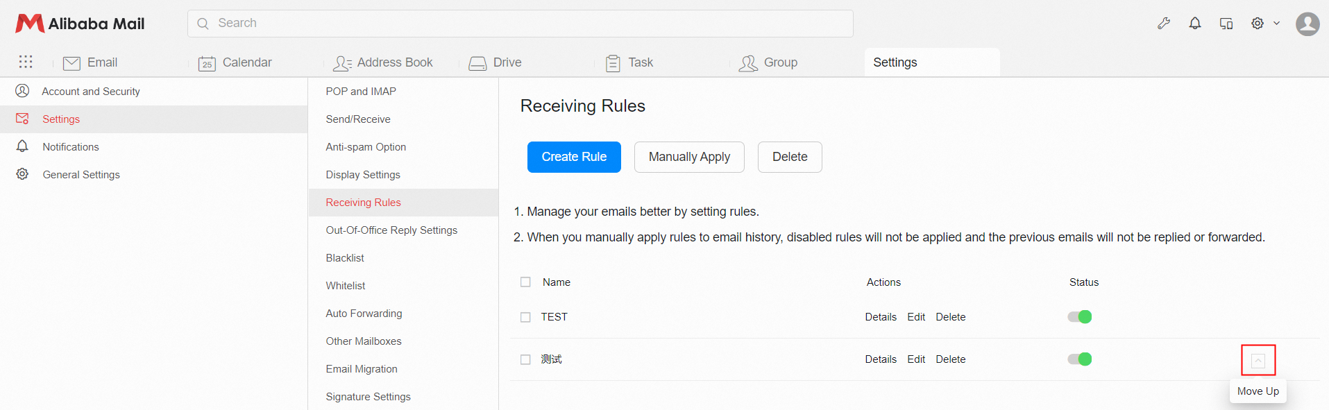Click the Task clipboard icon
This screenshot has width=1329, height=410.
click(x=613, y=63)
